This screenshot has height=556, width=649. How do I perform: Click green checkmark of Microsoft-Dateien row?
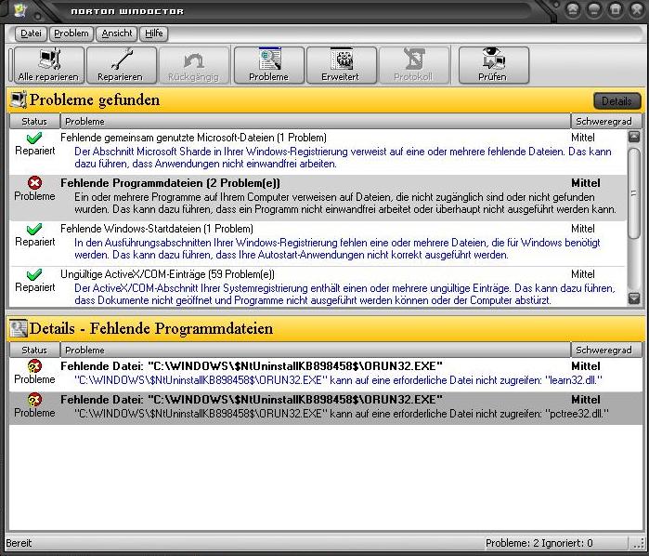pos(34,138)
